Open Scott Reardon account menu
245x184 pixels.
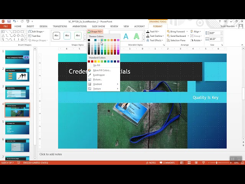pos(229,26)
